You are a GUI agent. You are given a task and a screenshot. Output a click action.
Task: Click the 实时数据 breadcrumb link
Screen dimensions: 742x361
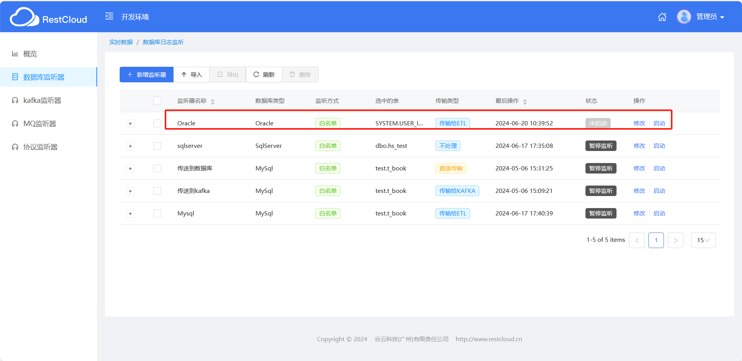(x=121, y=42)
